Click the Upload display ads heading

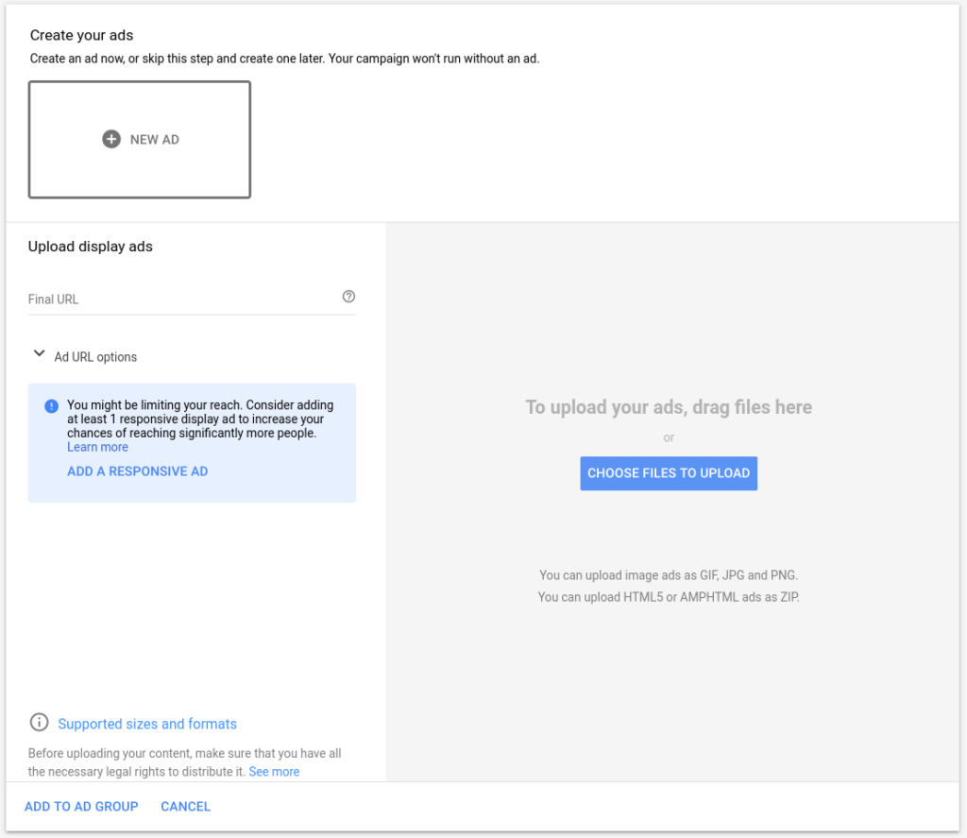tap(91, 247)
